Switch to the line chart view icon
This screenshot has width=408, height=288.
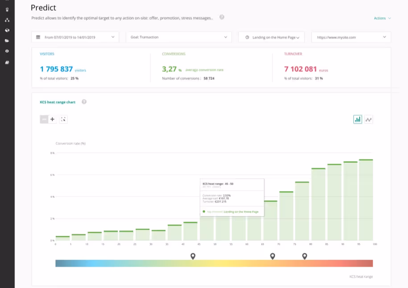(368, 119)
